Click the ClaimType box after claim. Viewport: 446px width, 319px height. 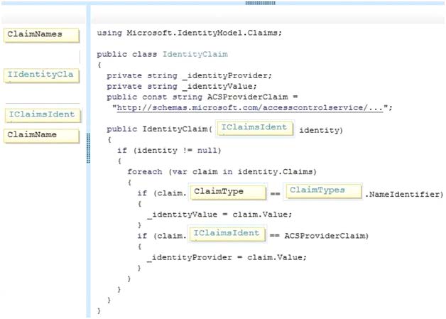pos(228,193)
